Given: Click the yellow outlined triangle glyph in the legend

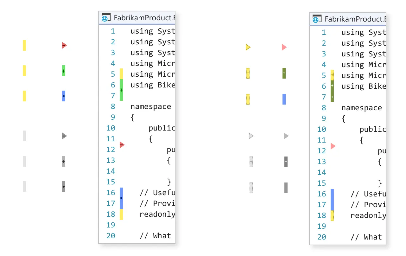Looking at the screenshot, I should [248, 47].
